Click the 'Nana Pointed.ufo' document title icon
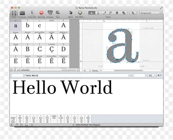Image resolution: width=173 pixels, height=140 pixels. [77, 8]
